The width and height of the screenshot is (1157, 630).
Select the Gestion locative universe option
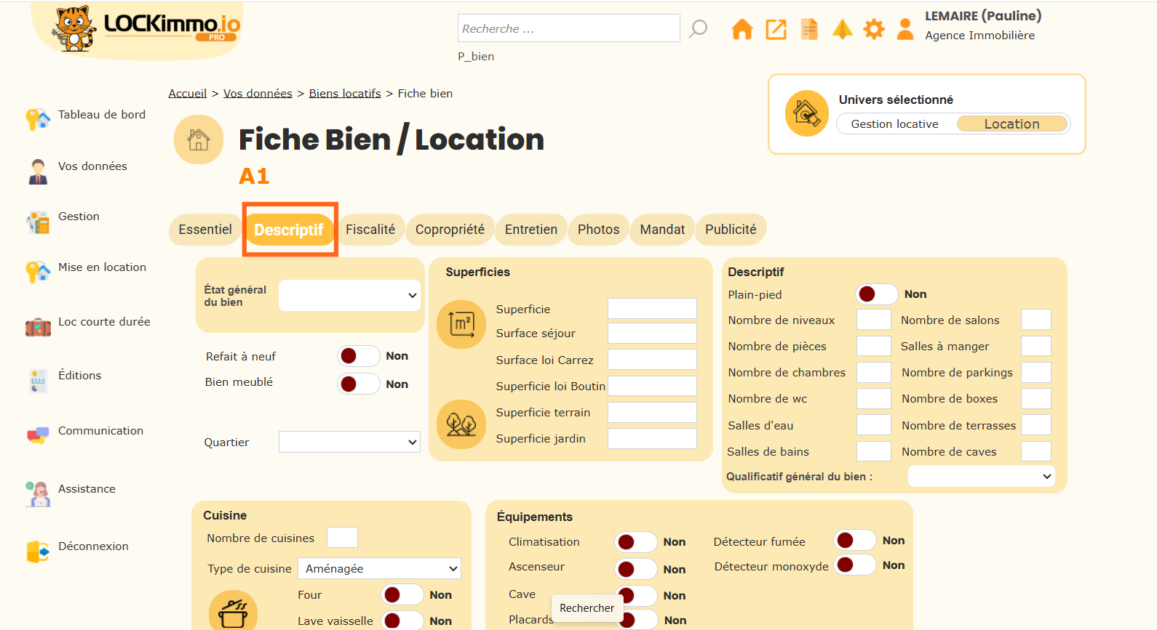[894, 124]
